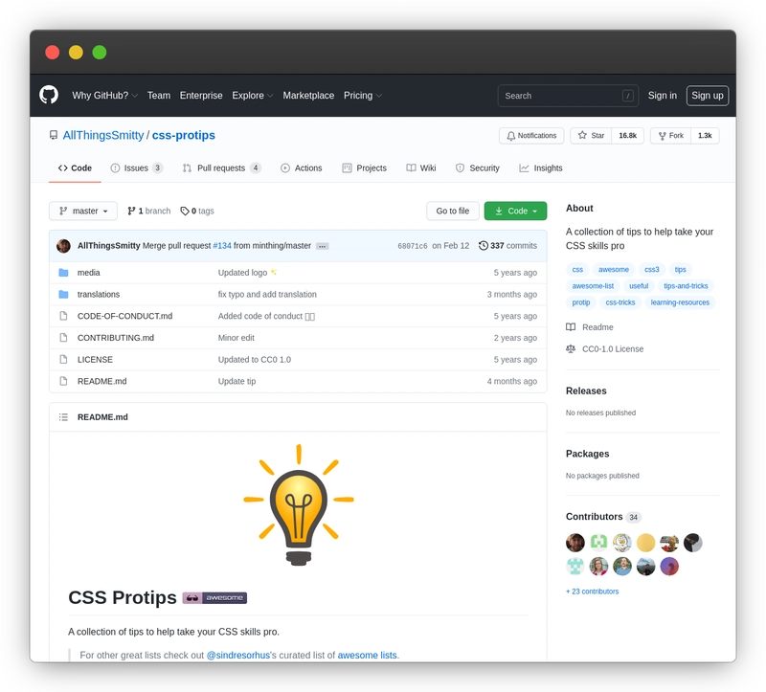The height and width of the screenshot is (692, 766).
Task: Click the lightbulb logo image
Action: [x=299, y=505]
